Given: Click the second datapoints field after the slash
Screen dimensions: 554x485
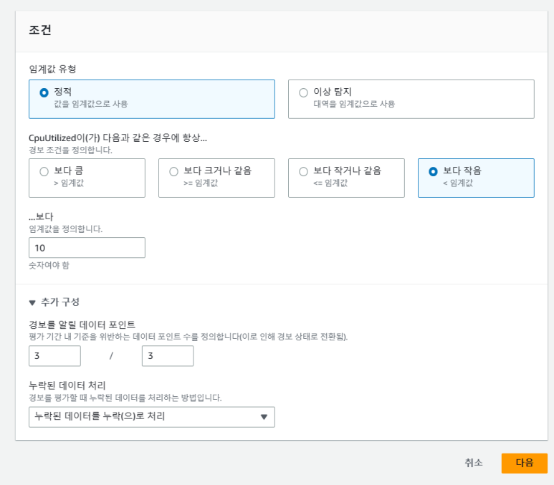Looking at the screenshot, I should click(x=168, y=356).
